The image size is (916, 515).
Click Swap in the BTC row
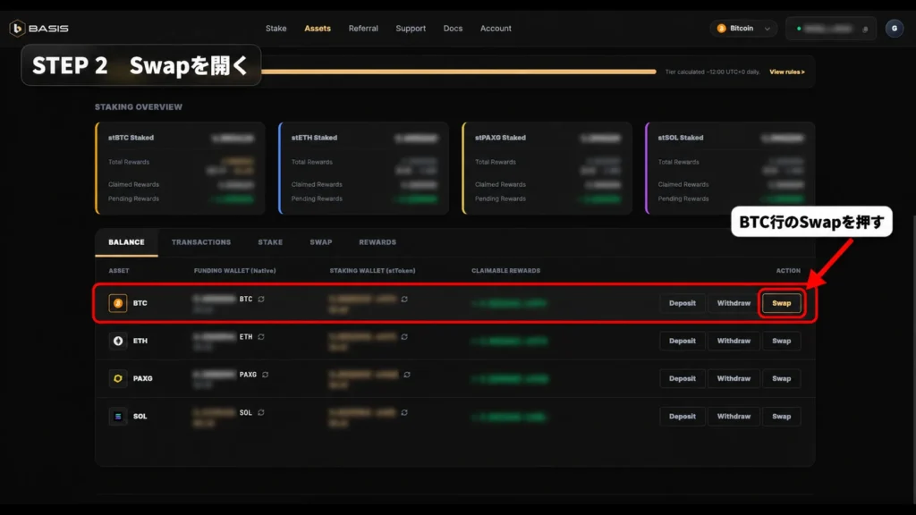pyautogui.click(x=782, y=303)
